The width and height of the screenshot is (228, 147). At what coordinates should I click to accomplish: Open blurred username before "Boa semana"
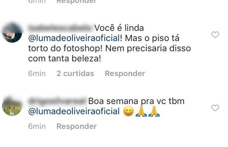58,101
